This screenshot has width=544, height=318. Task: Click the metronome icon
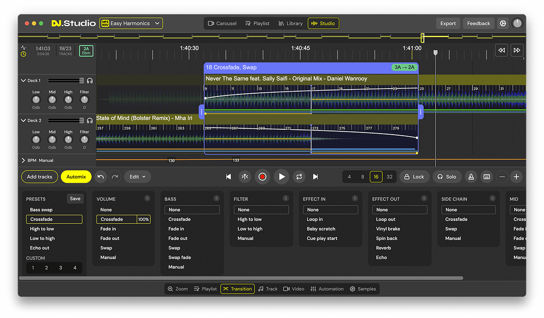pyautogui.click(x=470, y=176)
